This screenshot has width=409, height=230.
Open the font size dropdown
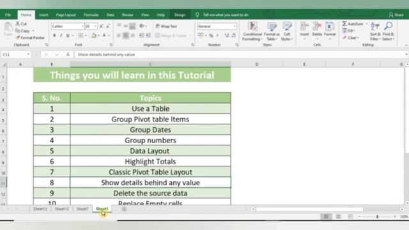(x=95, y=26)
